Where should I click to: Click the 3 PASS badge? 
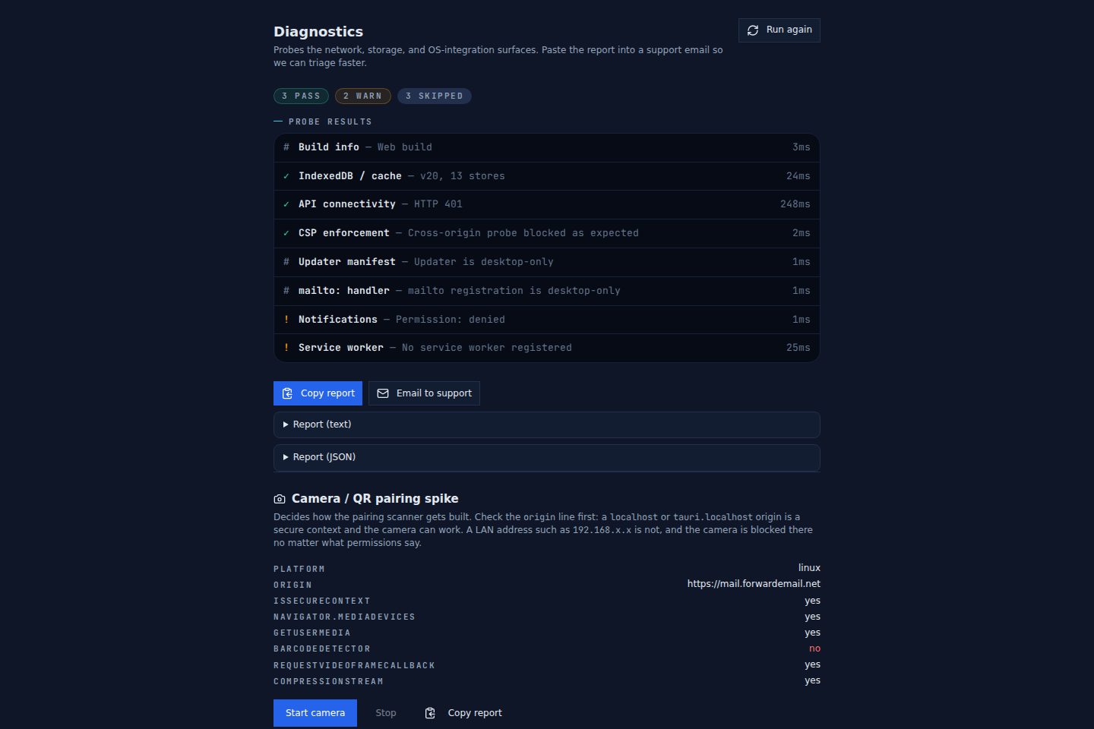point(301,96)
